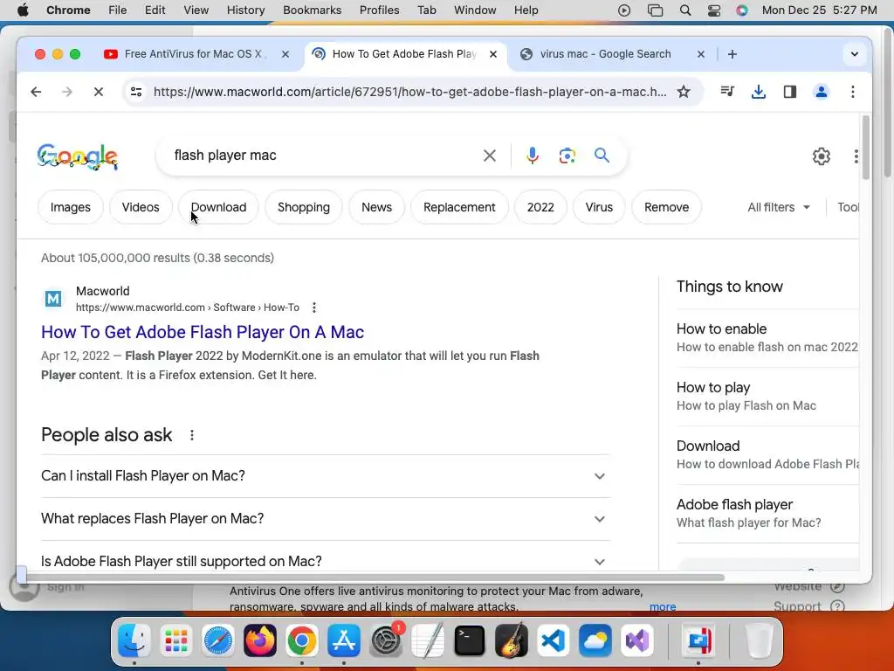
Task: Open options dots beside Macworld result
Action: coord(314,308)
